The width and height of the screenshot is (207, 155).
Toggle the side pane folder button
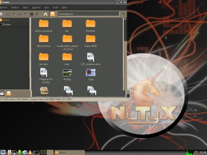tap(53, 14)
